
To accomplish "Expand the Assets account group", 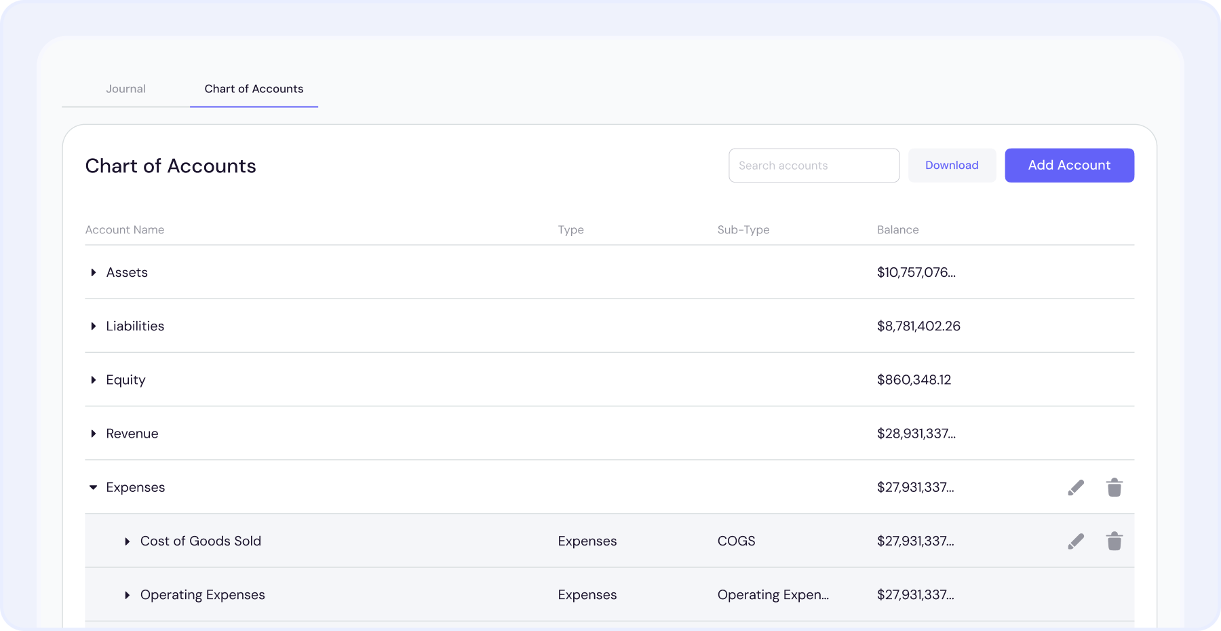I will tap(93, 272).
